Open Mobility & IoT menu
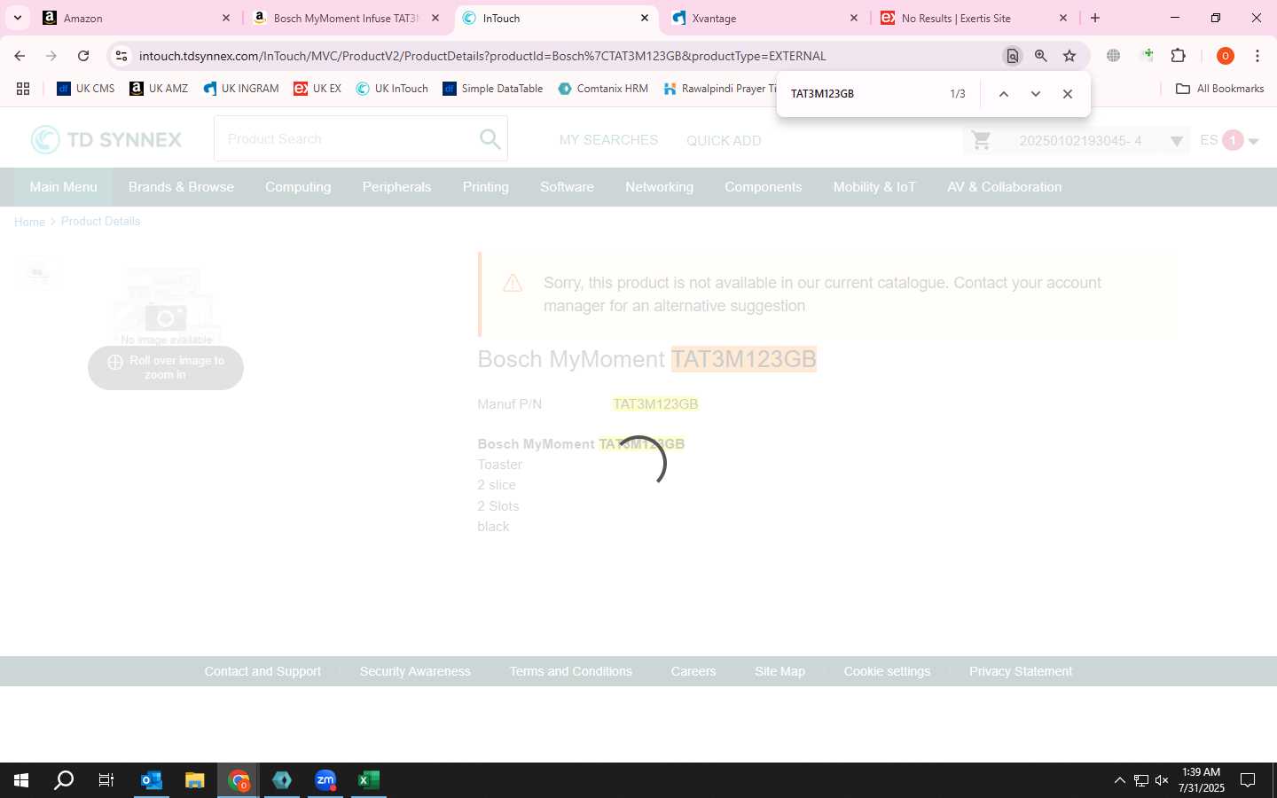Viewport: 1277px width, 798px height. click(x=874, y=187)
